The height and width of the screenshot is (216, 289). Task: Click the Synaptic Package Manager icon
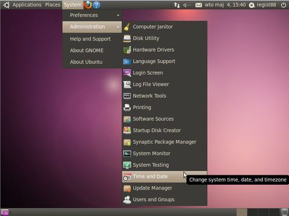pyautogui.click(x=127, y=142)
